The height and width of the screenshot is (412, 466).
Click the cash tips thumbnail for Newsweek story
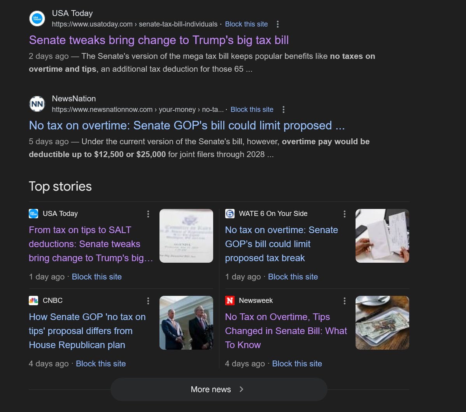pos(382,323)
